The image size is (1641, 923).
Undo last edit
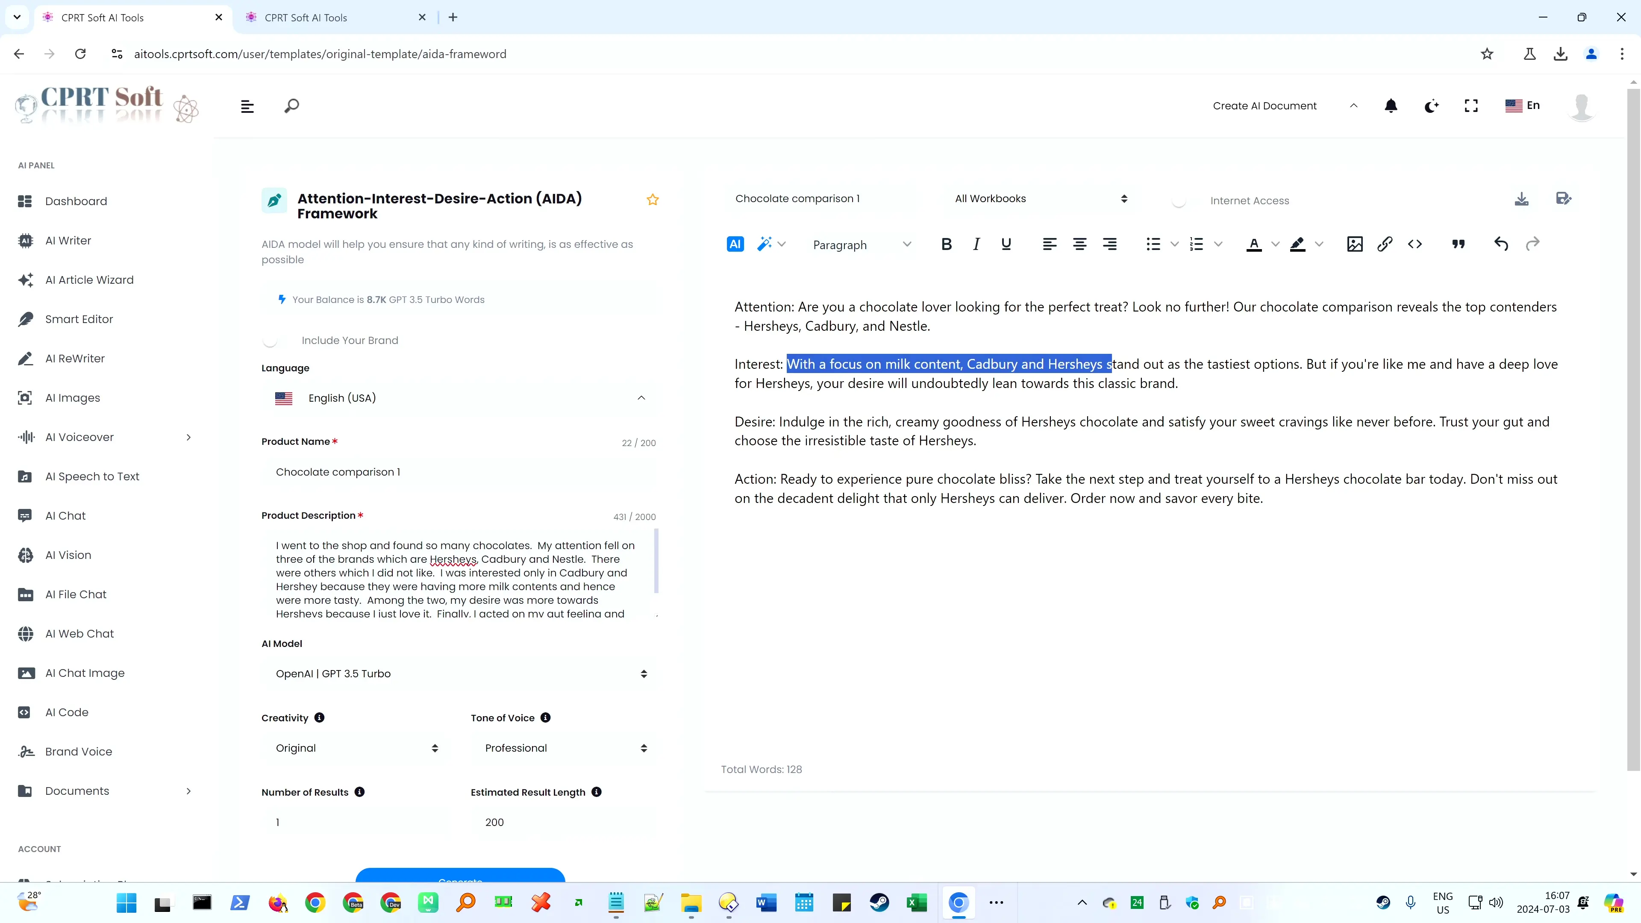[1501, 244]
